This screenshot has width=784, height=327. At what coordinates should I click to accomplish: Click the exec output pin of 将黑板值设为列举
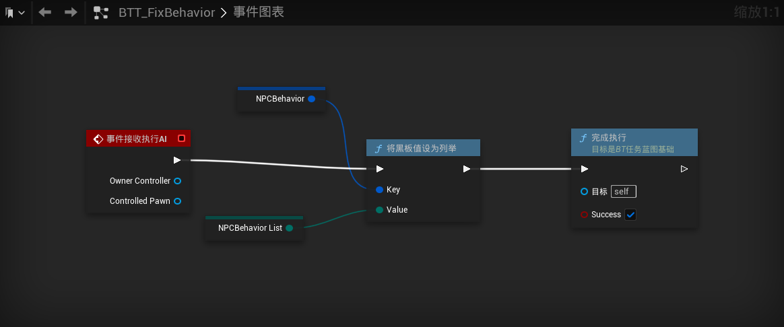(467, 169)
